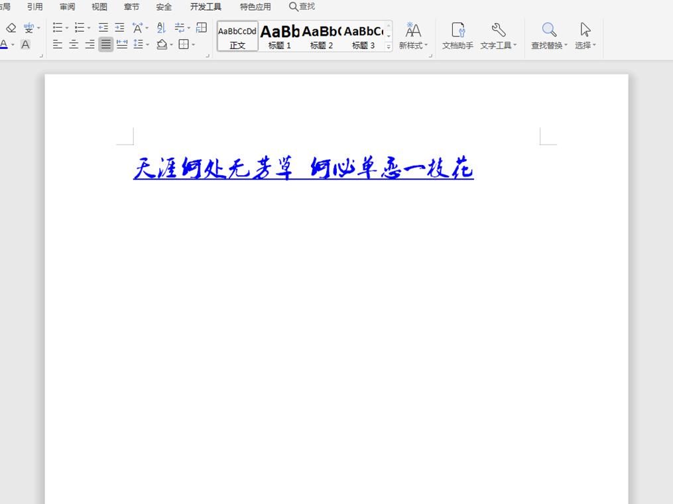Open the 特色应用 ribbon tab
The width and height of the screenshot is (673, 504).
(255, 7)
